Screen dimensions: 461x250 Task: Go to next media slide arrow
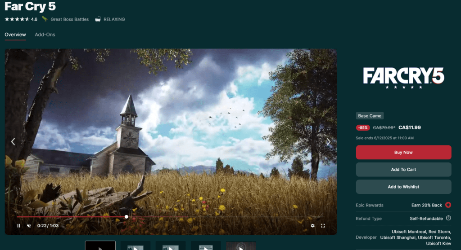tap(328, 142)
